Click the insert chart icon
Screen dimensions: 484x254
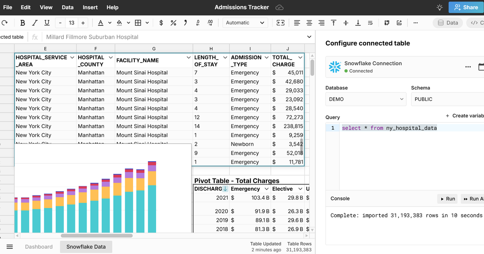tap(399, 23)
